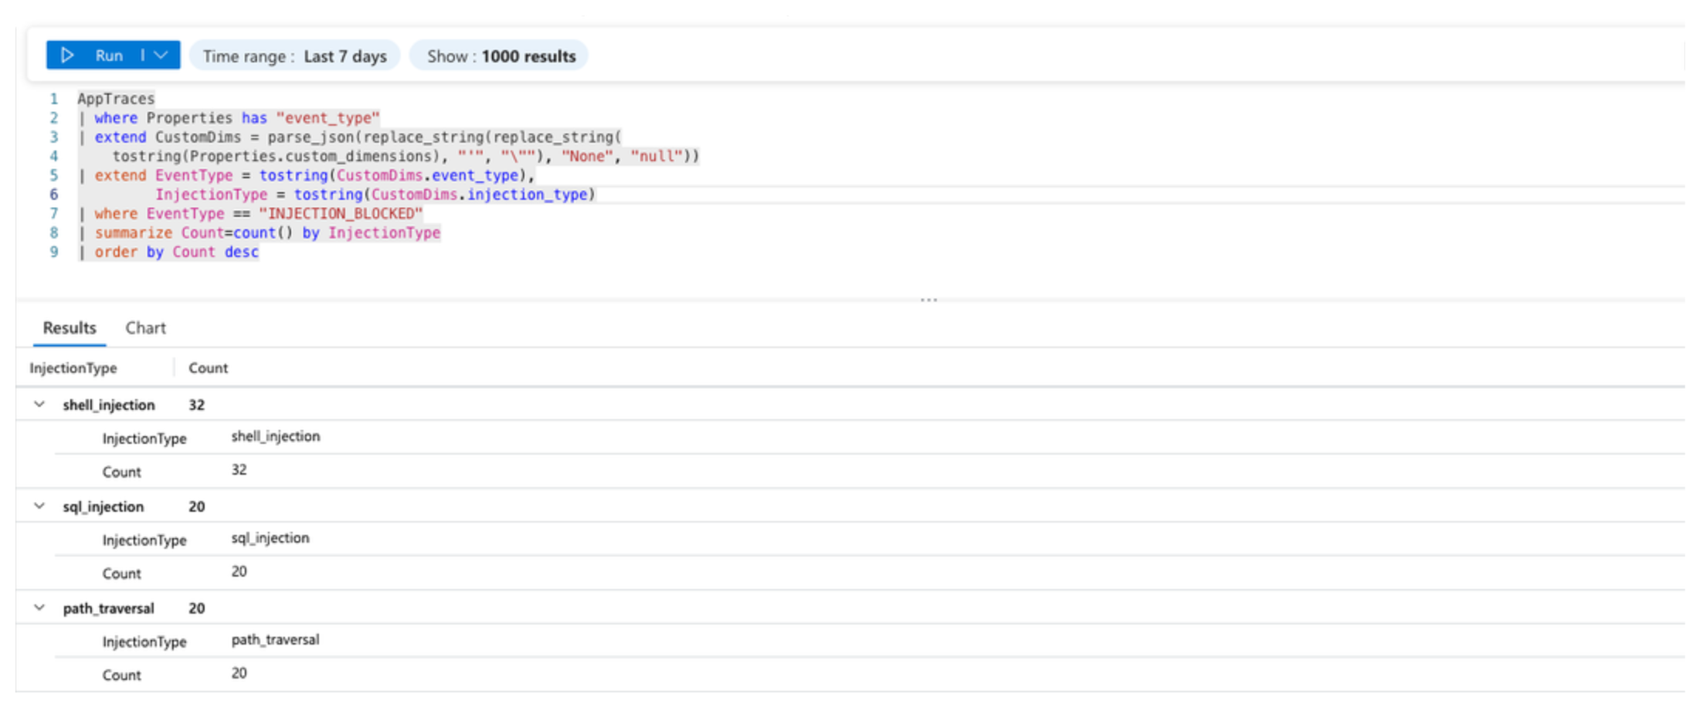Change Time range: Last 7 days

click(294, 56)
